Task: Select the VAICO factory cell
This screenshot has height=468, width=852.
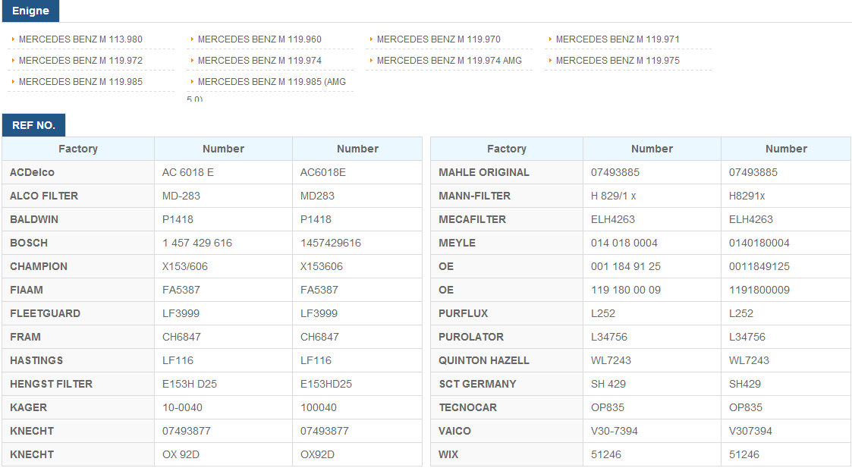Action: click(507, 431)
